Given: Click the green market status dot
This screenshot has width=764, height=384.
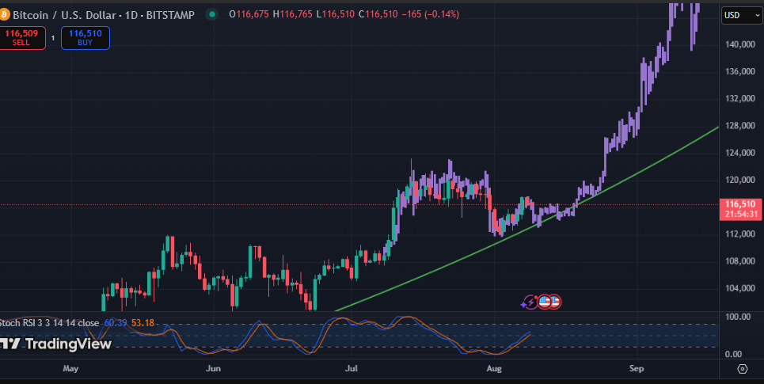Looking at the screenshot, I should point(212,14).
